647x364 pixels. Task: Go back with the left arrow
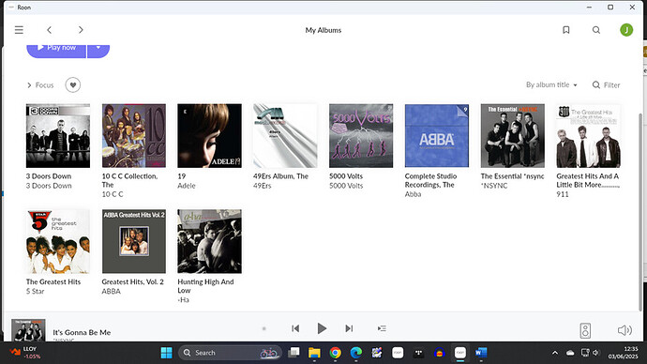pyautogui.click(x=49, y=30)
